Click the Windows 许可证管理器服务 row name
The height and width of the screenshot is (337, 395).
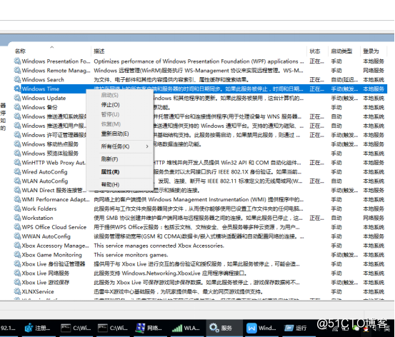tap(54, 135)
